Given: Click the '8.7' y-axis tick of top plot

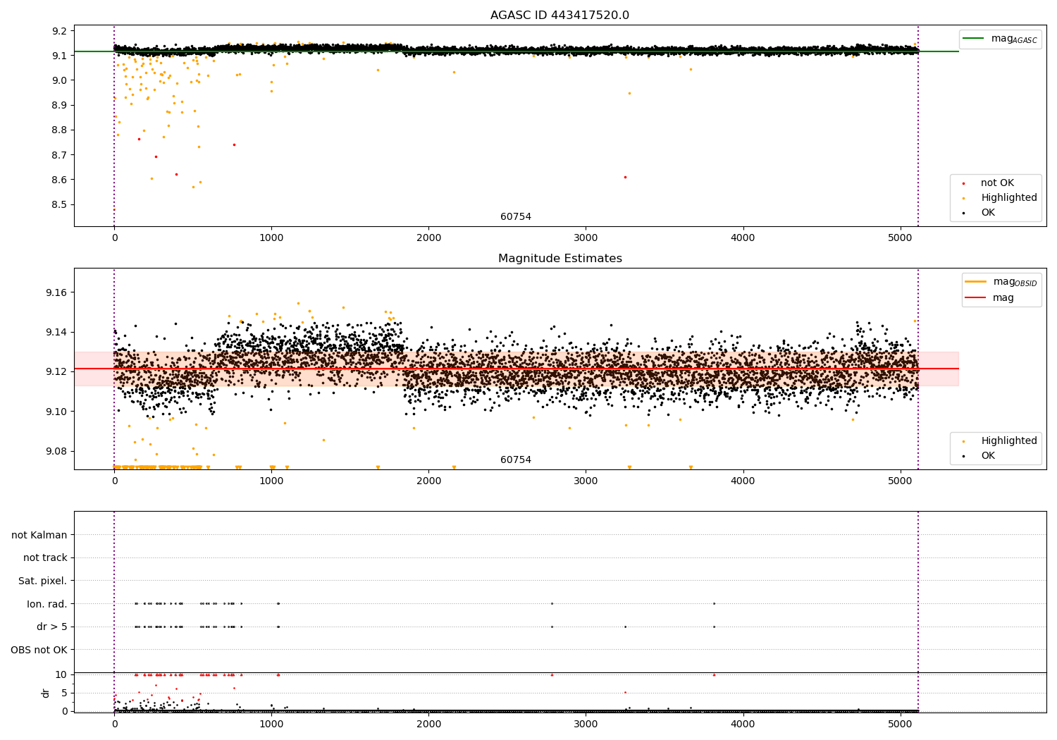Looking at the screenshot, I should coord(59,155).
